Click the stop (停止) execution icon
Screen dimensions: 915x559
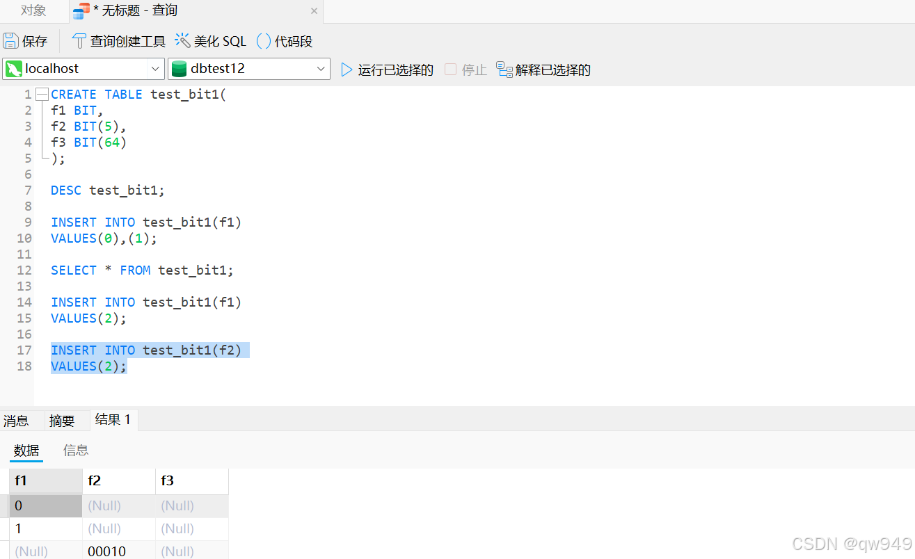pyautogui.click(x=450, y=69)
